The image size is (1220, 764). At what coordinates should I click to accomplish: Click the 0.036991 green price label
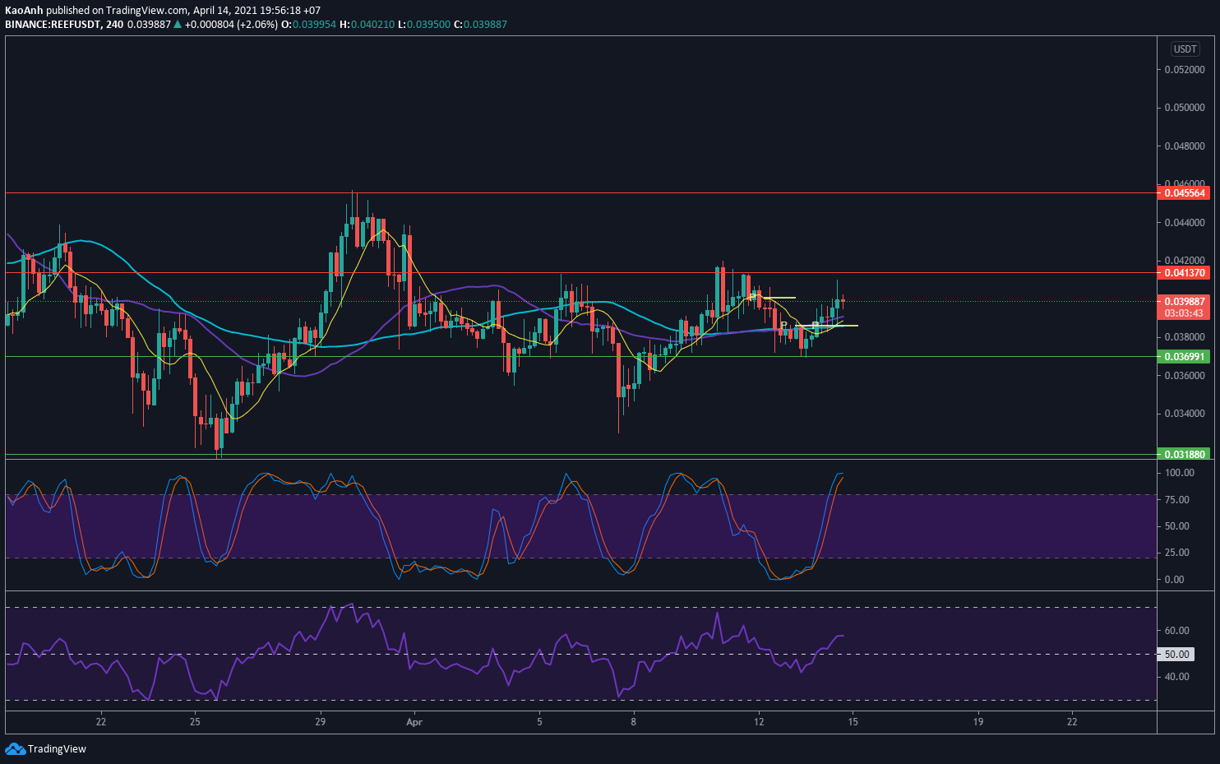[x=1185, y=357]
